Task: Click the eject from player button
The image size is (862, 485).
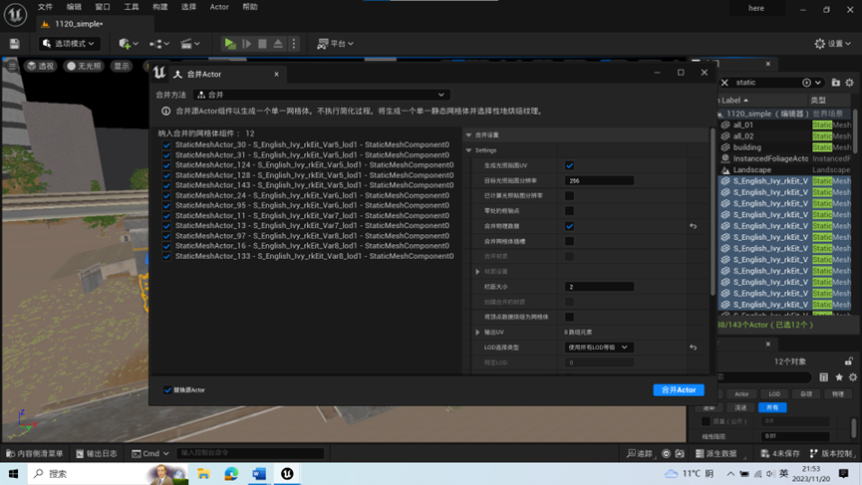Action: [278, 44]
